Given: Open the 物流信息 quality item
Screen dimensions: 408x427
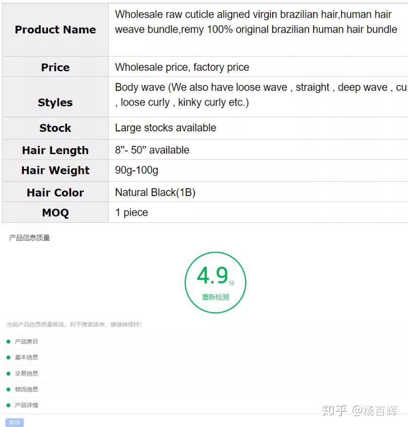Looking at the screenshot, I should [26, 390].
